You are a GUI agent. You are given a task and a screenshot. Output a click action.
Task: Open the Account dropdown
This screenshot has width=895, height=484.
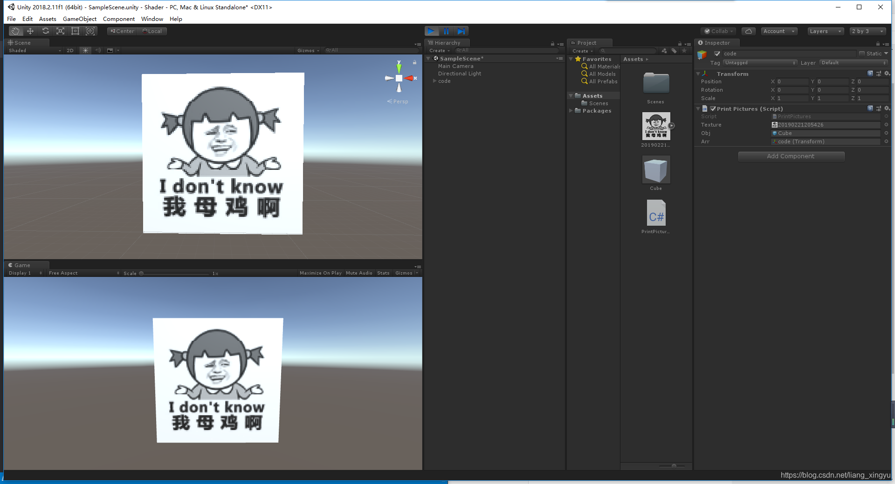coord(779,31)
